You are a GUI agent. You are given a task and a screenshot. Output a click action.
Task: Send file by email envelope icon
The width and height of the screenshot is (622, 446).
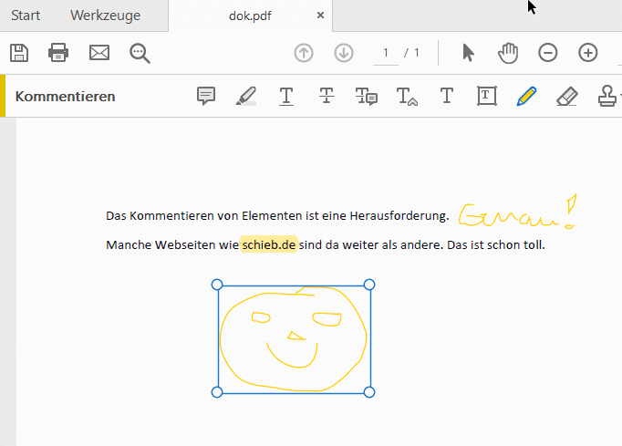[99, 53]
